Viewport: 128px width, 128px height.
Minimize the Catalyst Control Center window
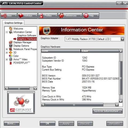(119, 3)
